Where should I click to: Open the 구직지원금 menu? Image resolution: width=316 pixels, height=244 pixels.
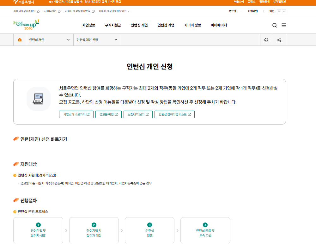pyautogui.click(x=113, y=25)
